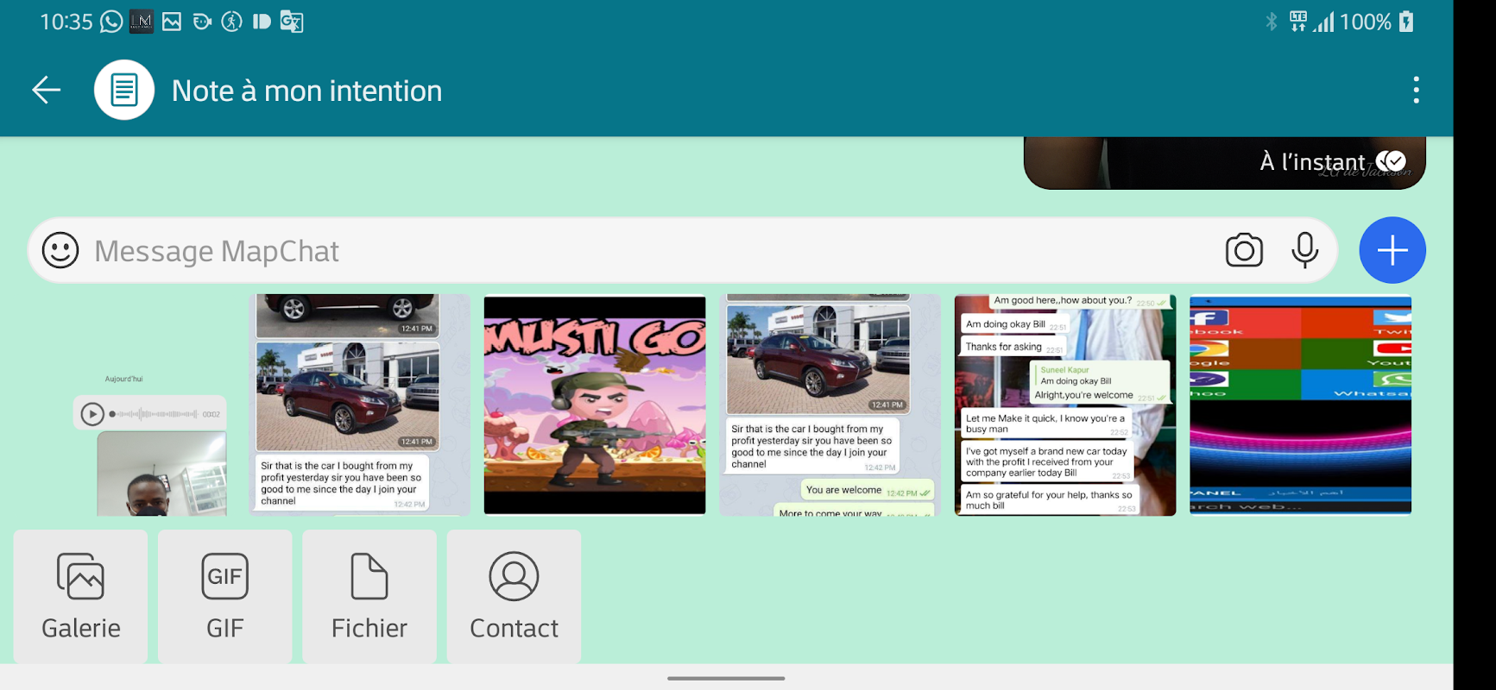Open the note avatar icon in header
This screenshot has height=690, width=1496.
(x=124, y=90)
